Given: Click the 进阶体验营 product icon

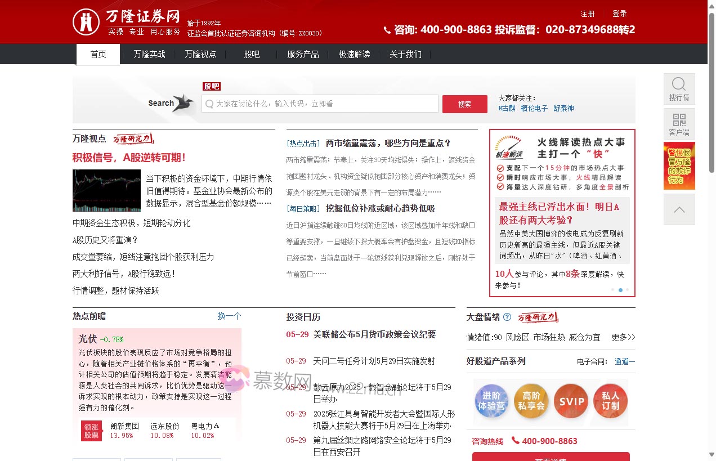Looking at the screenshot, I should (491, 401).
